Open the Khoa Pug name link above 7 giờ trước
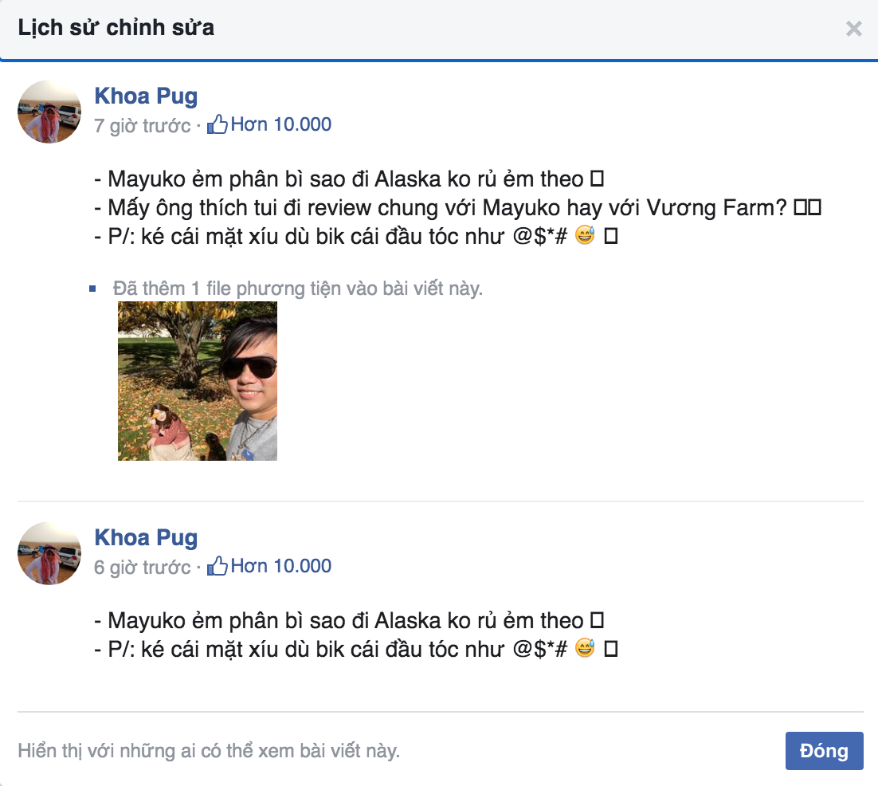878x786 pixels. (146, 96)
